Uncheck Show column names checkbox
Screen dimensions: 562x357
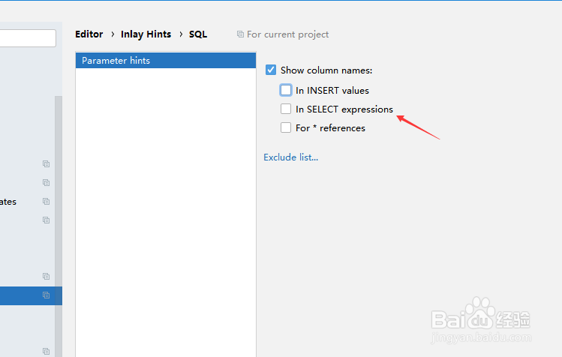[x=271, y=70]
